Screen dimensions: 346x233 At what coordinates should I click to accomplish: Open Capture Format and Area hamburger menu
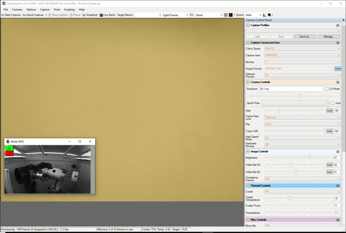(x=338, y=43)
